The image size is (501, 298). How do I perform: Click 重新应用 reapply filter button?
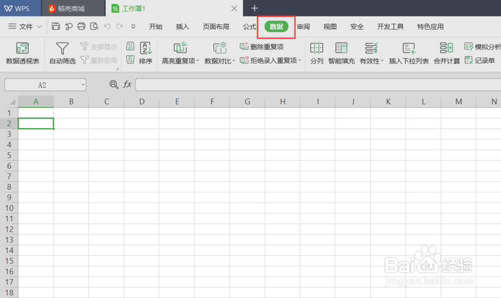(x=99, y=60)
